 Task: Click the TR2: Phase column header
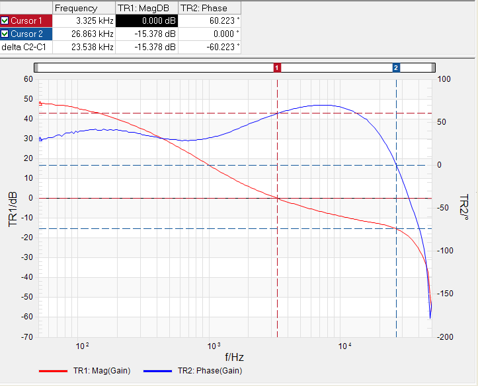(x=210, y=8)
